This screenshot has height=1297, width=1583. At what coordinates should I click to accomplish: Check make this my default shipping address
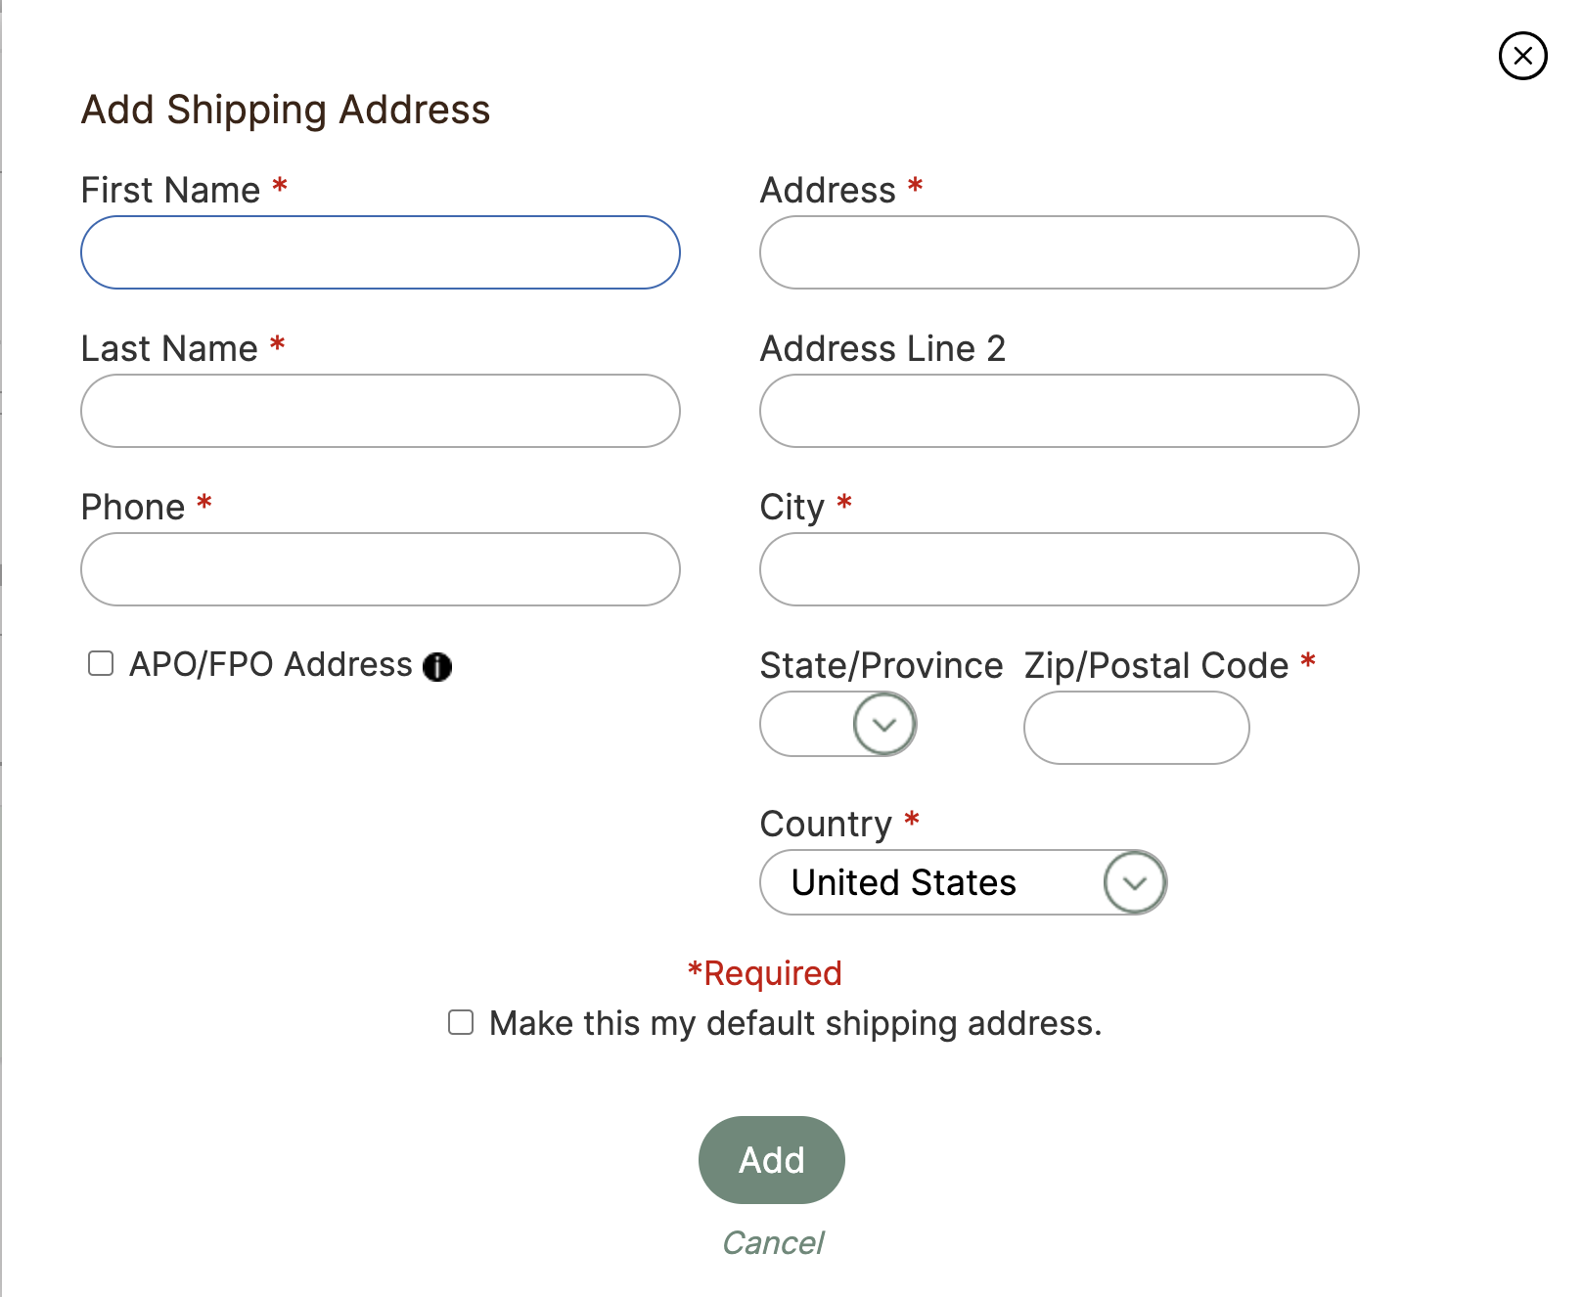[461, 1022]
